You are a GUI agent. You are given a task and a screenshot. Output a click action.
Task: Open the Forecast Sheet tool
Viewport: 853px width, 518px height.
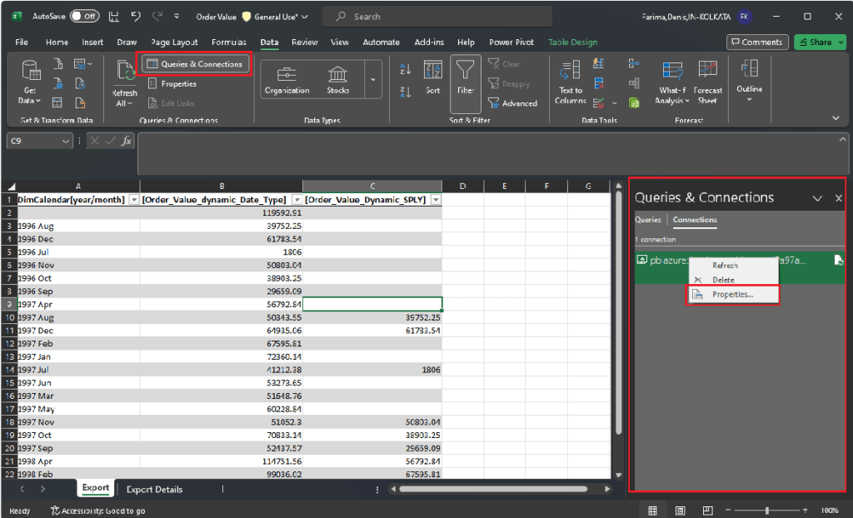(x=707, y=71)
